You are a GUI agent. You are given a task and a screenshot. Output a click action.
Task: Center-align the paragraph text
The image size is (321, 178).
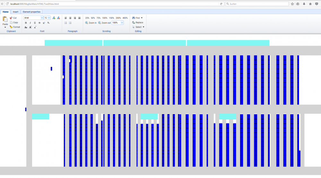[70, 18]
